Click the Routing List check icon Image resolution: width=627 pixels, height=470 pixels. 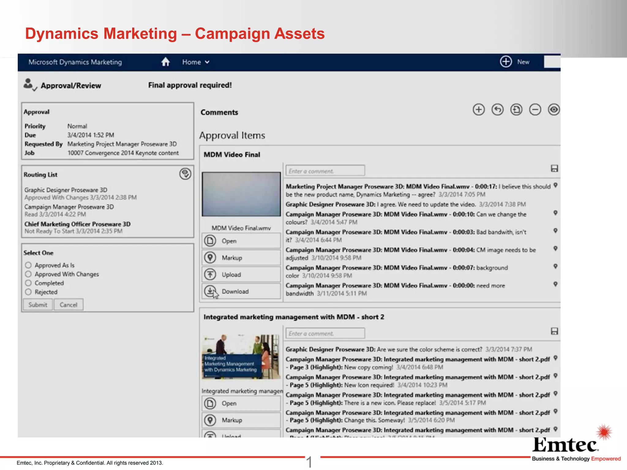coord(185,174)
